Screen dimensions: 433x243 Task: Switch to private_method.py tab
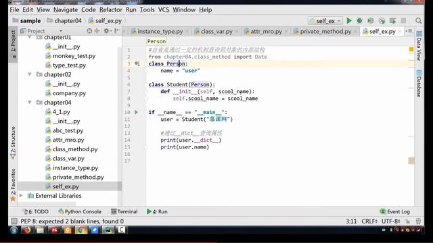(325, 32)
